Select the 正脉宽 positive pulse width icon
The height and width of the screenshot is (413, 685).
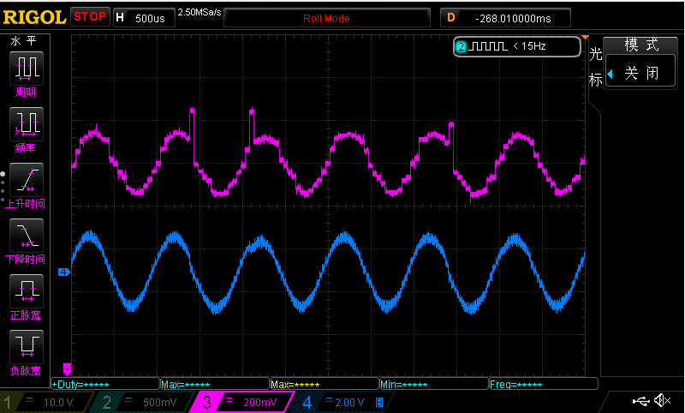[27, 291]
